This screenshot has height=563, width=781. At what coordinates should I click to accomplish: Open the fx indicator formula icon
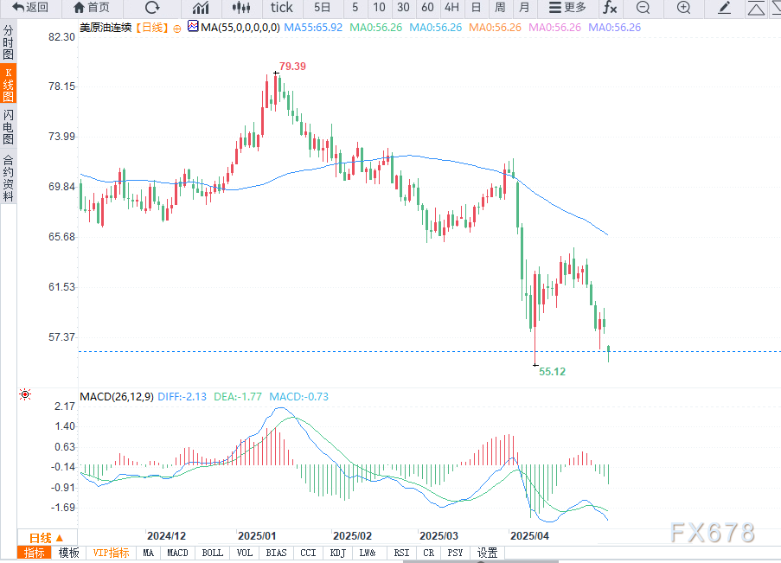pyautogui.click(x=610, y=8)
